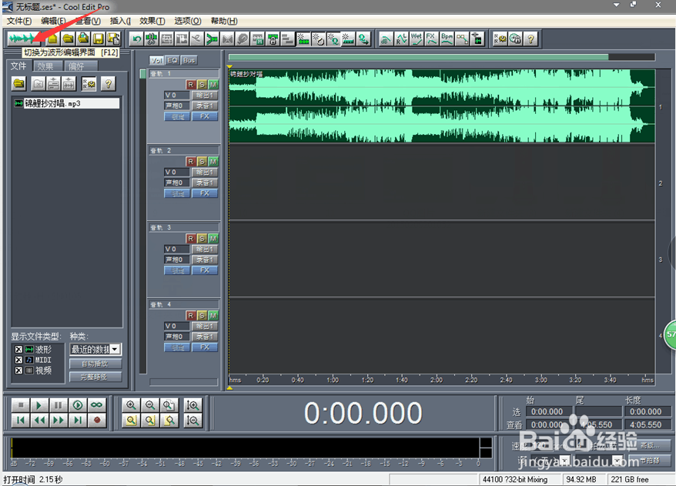Click the save session floppy icon
Image resolution: width=676 pixels, height=486 pixels.
click(x=99, y=39)
